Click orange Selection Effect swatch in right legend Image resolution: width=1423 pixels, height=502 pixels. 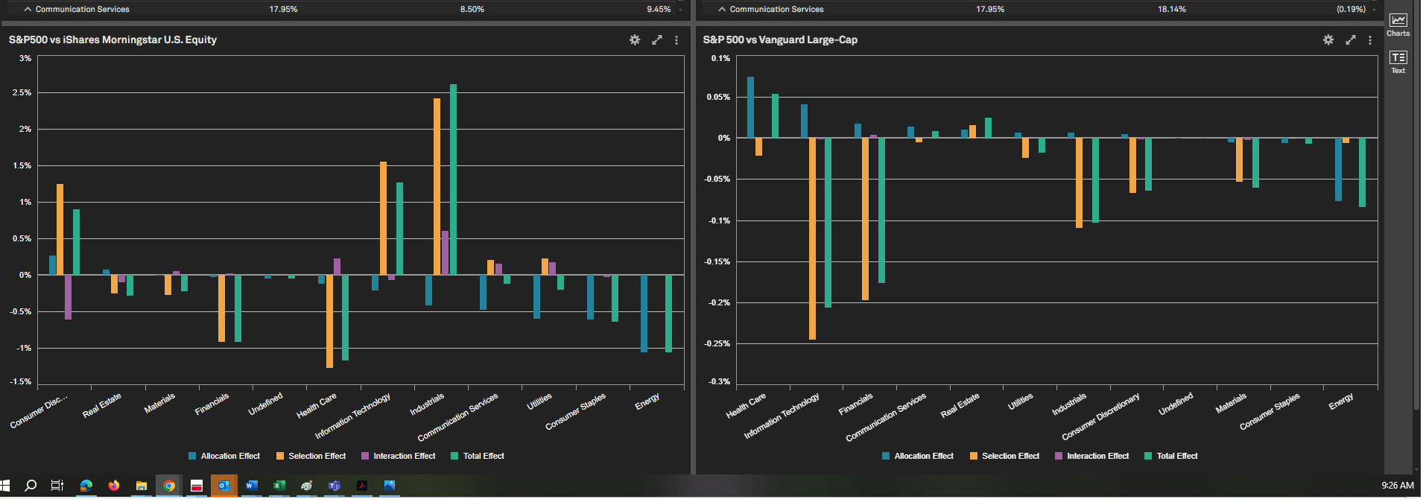[974, 456]
